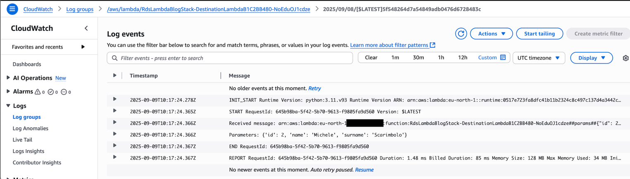630x179 pixels.
Task: Open the Actions dropdown
Action: (x=492, y=34)
